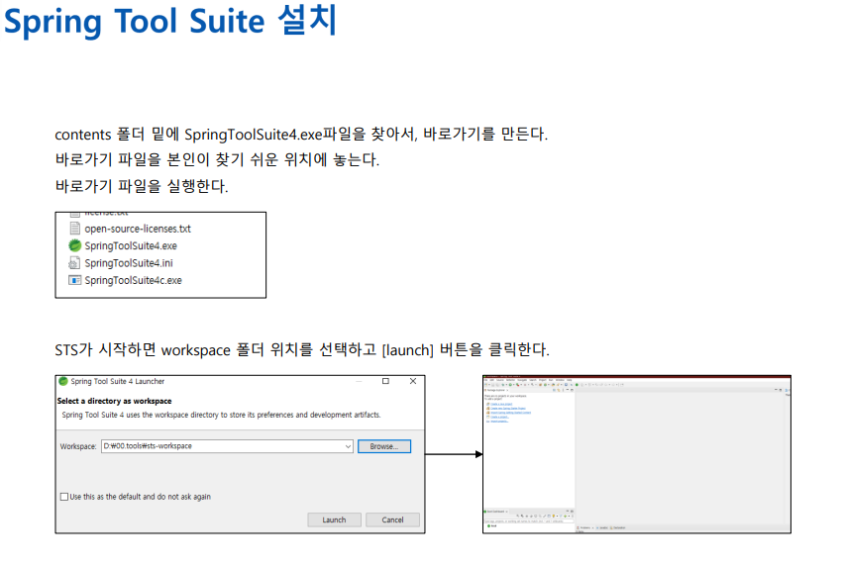
Task: Click the green SpringToolSuite4.exe leaf icon
Action: [75, 245]
